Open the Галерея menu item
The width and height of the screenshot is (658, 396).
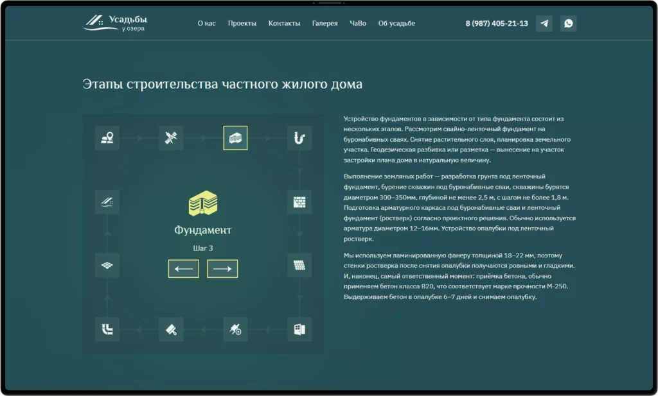click(325, 24)
